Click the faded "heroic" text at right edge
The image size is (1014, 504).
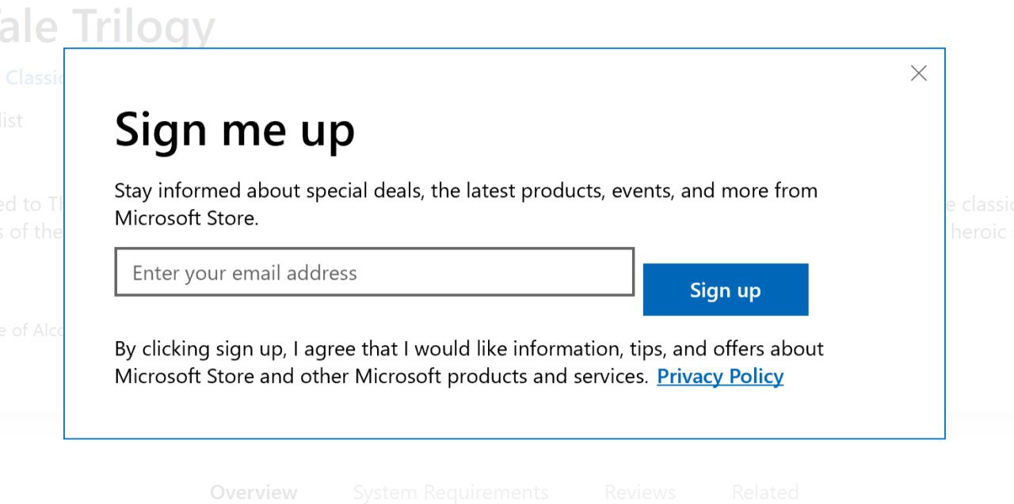coord(981,232)
